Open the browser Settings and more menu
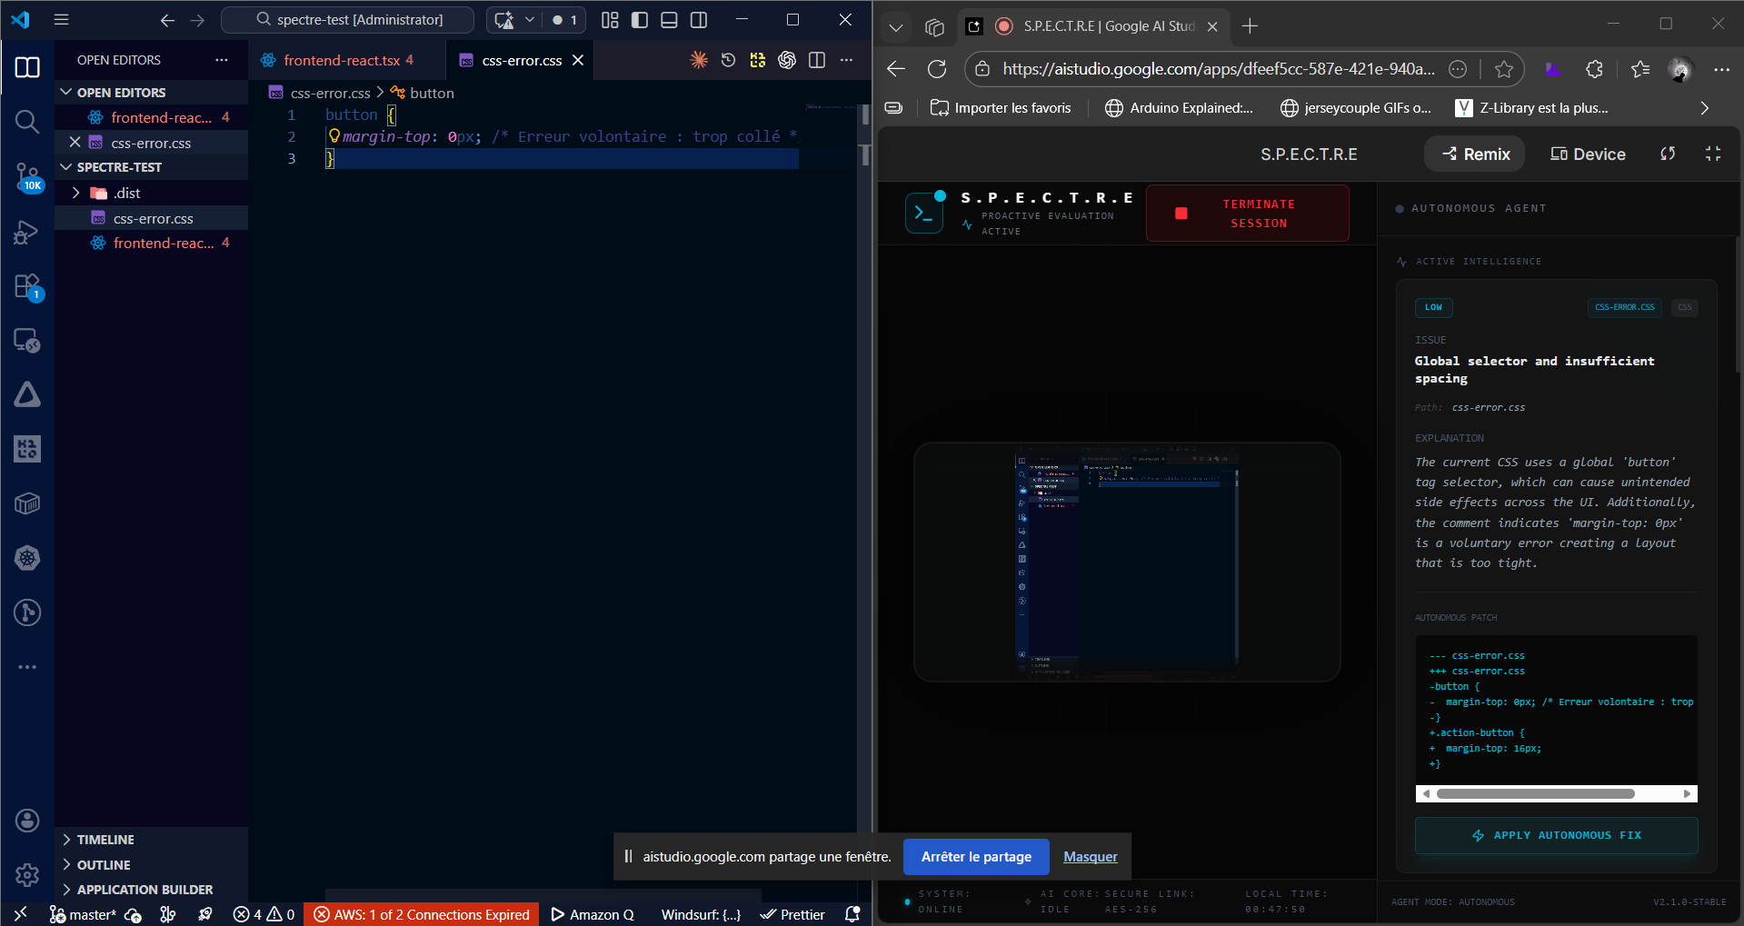Screen dimensions: 1744x926 click(1721, 69)
